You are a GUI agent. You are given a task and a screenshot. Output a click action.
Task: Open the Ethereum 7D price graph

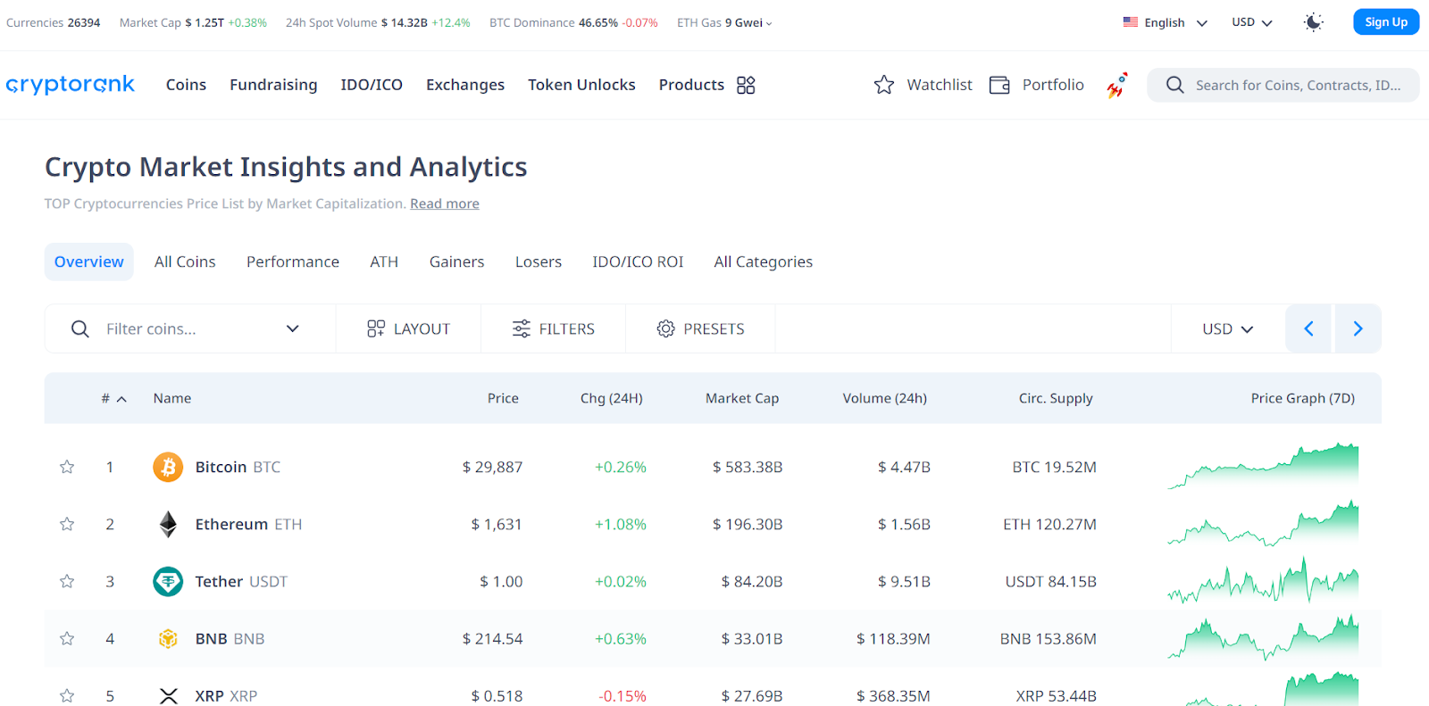(x=1263, y=524)
